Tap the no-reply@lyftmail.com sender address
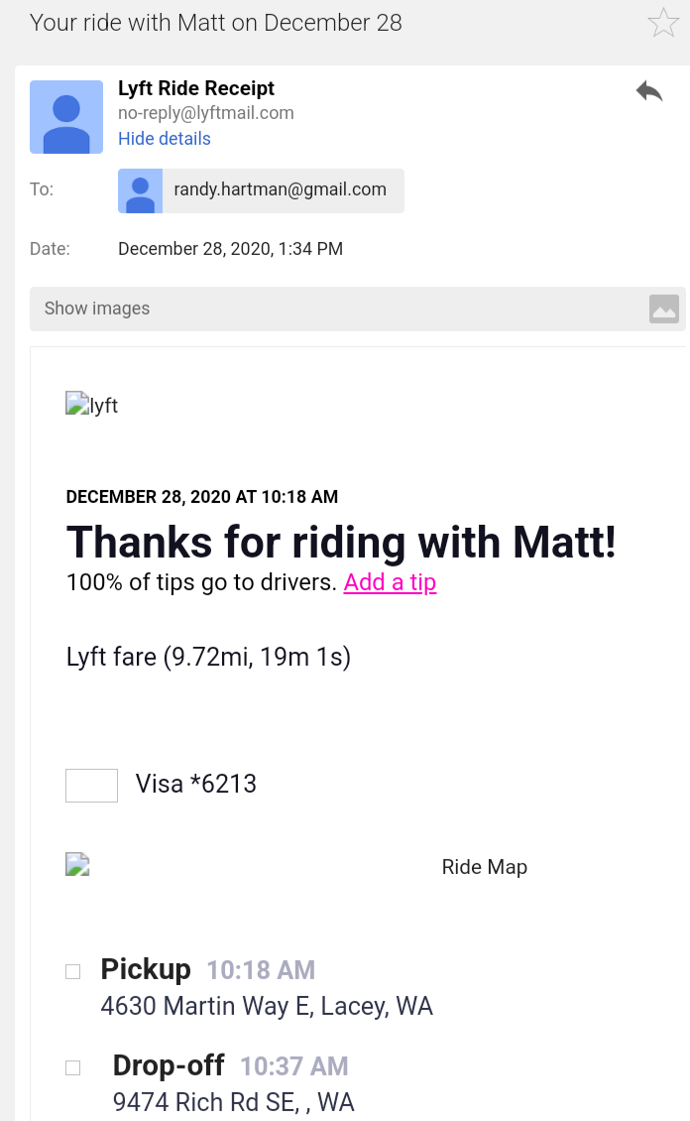690x1121 pixels. pyautogui.click(x=206, y=113)
